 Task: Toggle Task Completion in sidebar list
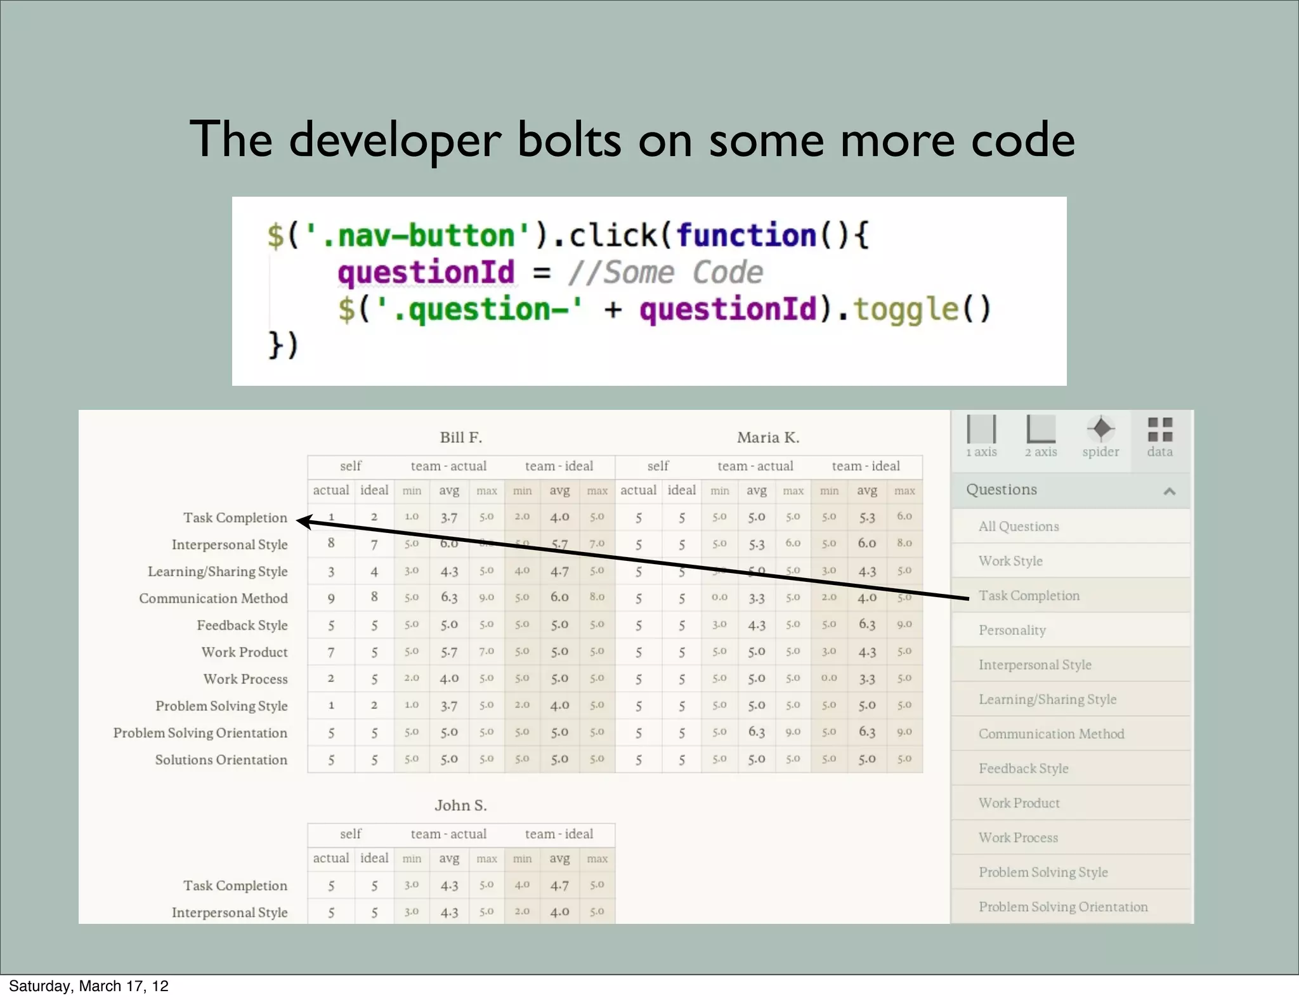[1071, 595]
